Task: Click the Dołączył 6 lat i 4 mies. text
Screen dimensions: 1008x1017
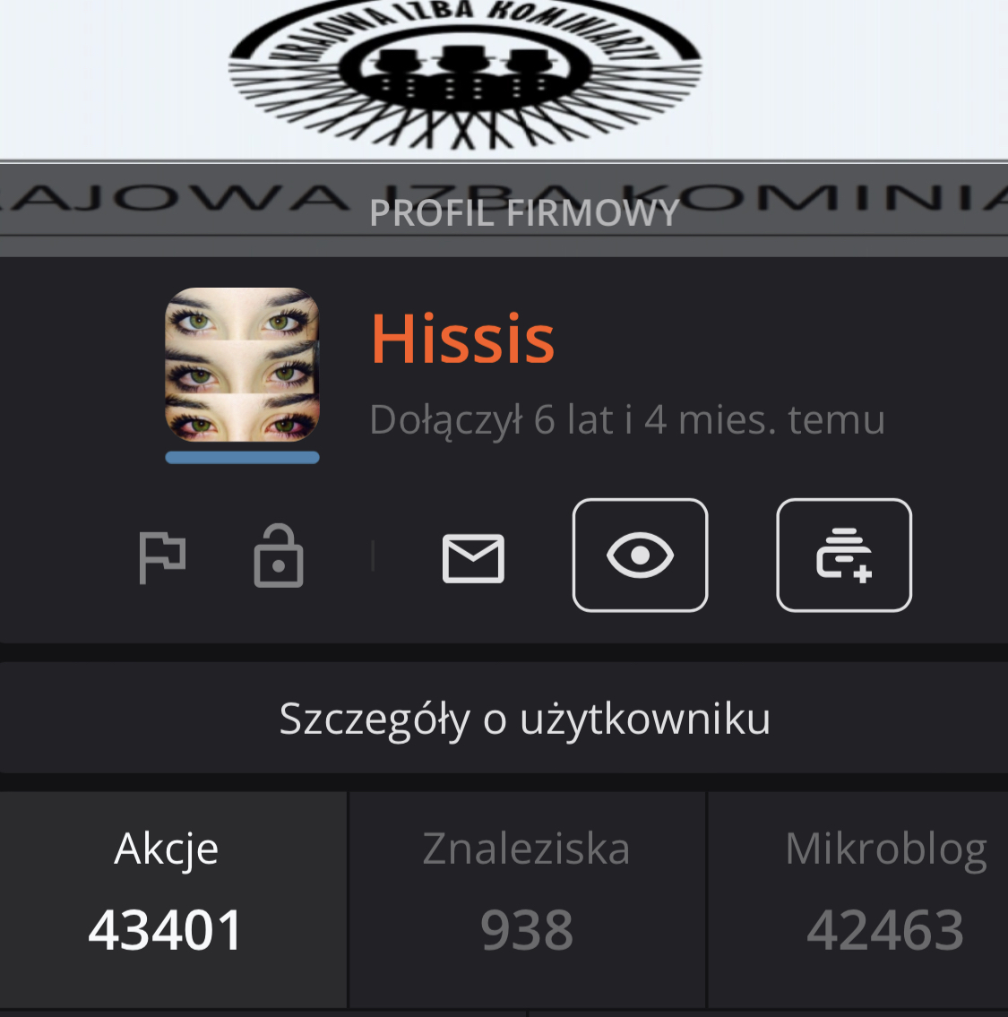Action: (626, 419)
